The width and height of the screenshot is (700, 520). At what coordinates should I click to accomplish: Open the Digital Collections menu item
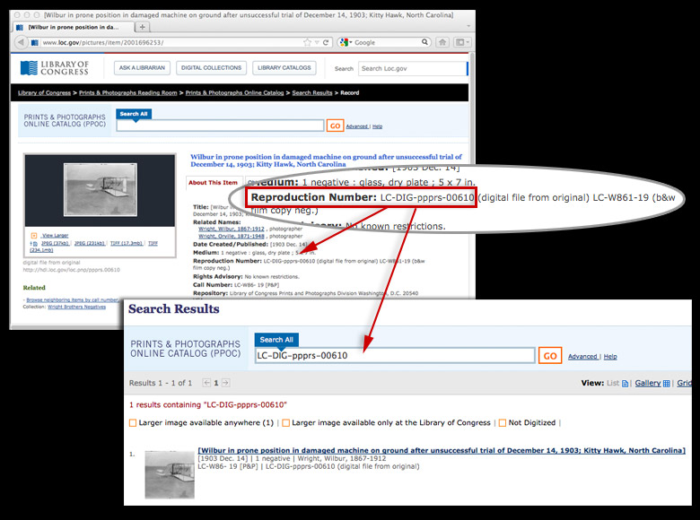click(x=211, y=68)
